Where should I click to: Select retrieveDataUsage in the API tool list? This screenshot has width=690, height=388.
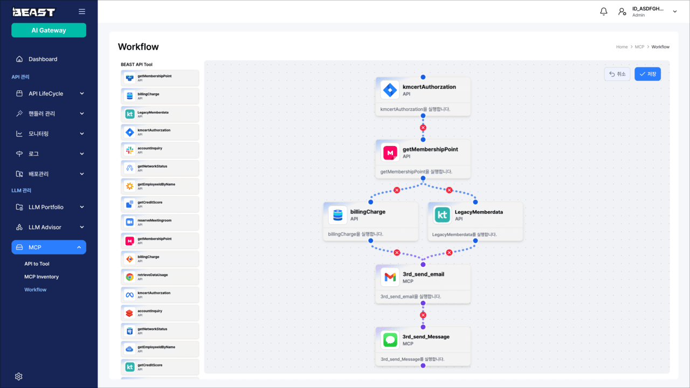pos(160,276)
